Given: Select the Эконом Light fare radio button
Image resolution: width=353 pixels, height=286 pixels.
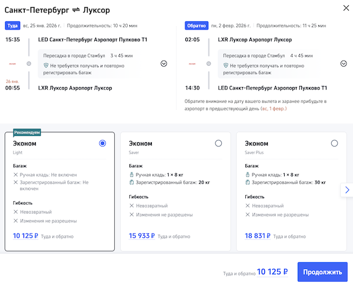Looking at the screenshot, I should coord(103,143).
